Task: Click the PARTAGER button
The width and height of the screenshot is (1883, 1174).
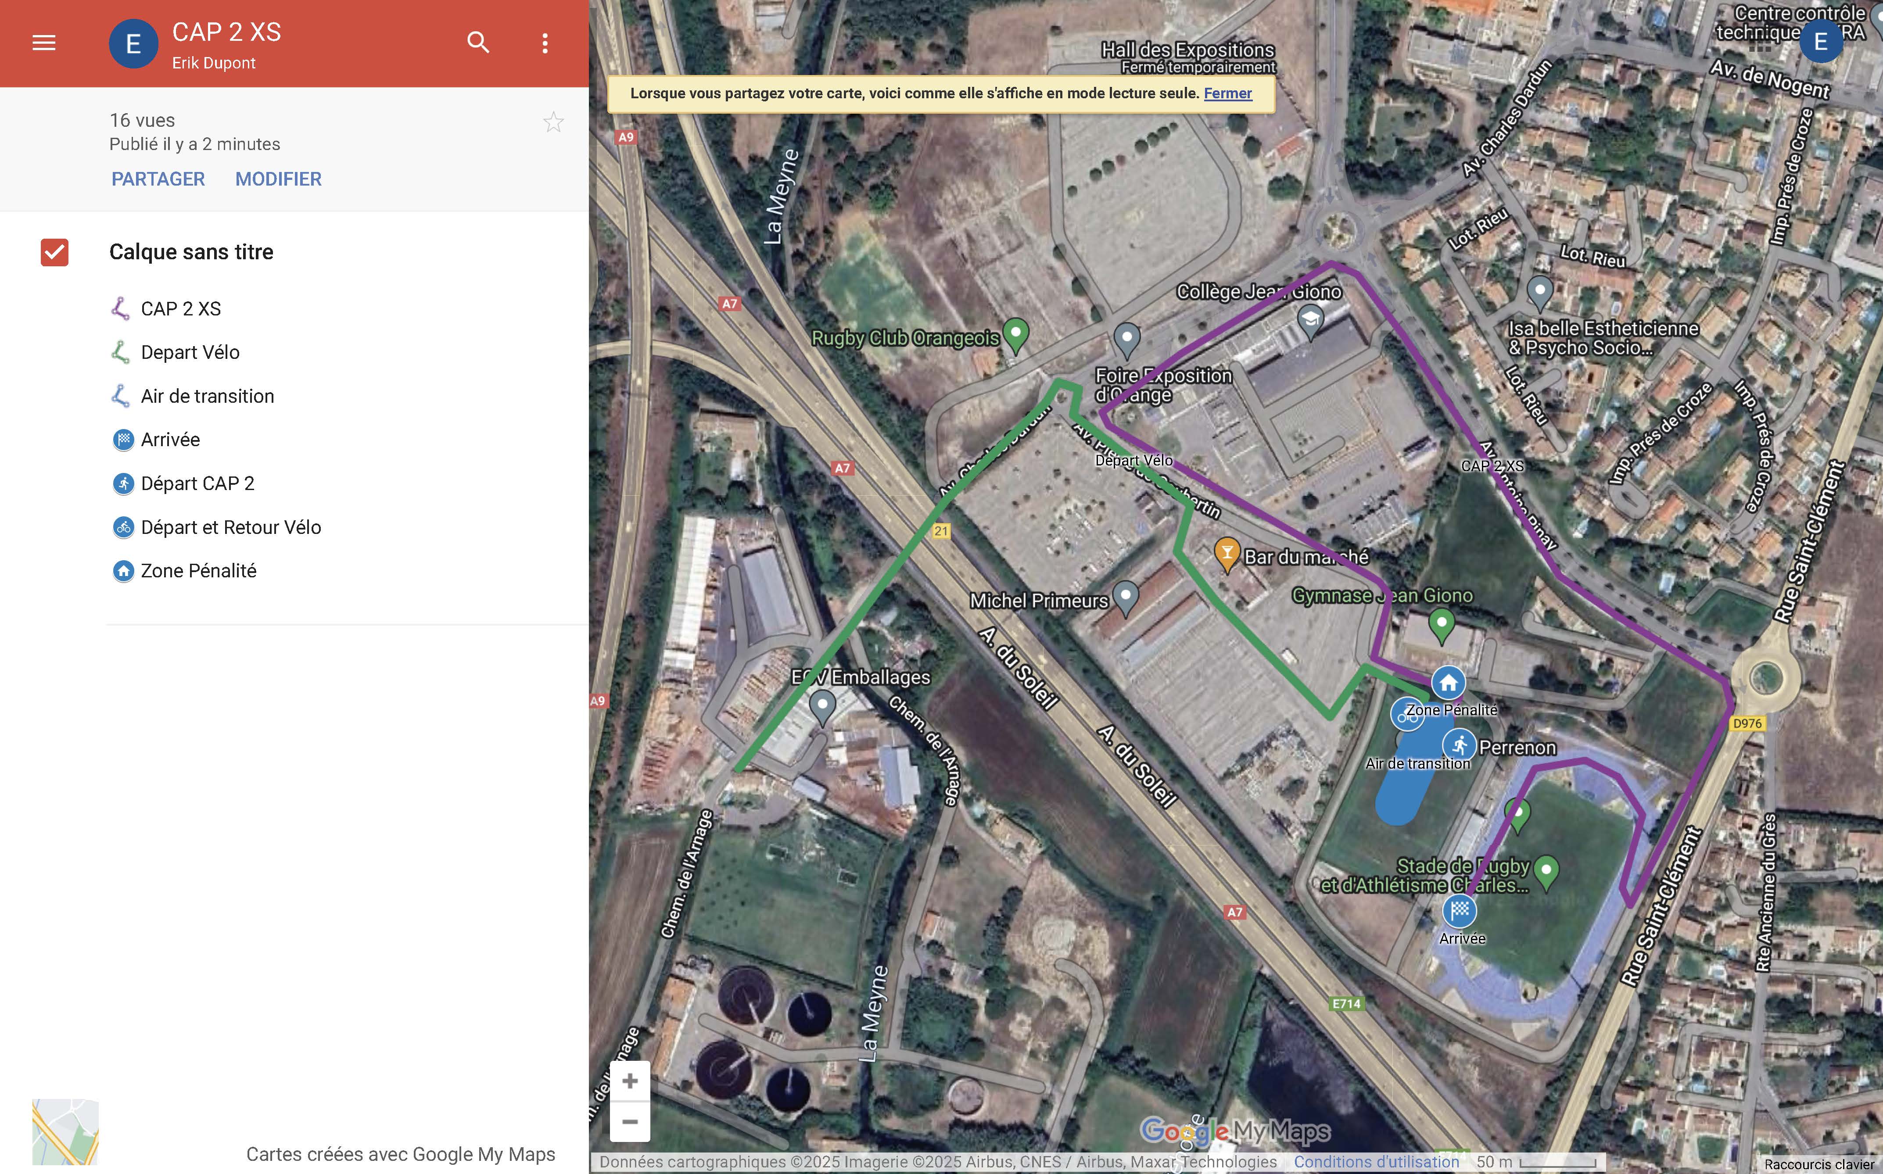Action: [x=158, y=179]
